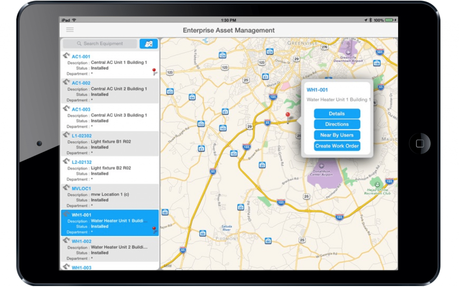Screen dimensions: 459x287
Task: Open the navigation sidebar hamburger menu
Action: pos(70,30)
